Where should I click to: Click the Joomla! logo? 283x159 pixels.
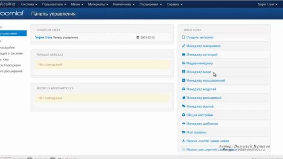12,13
